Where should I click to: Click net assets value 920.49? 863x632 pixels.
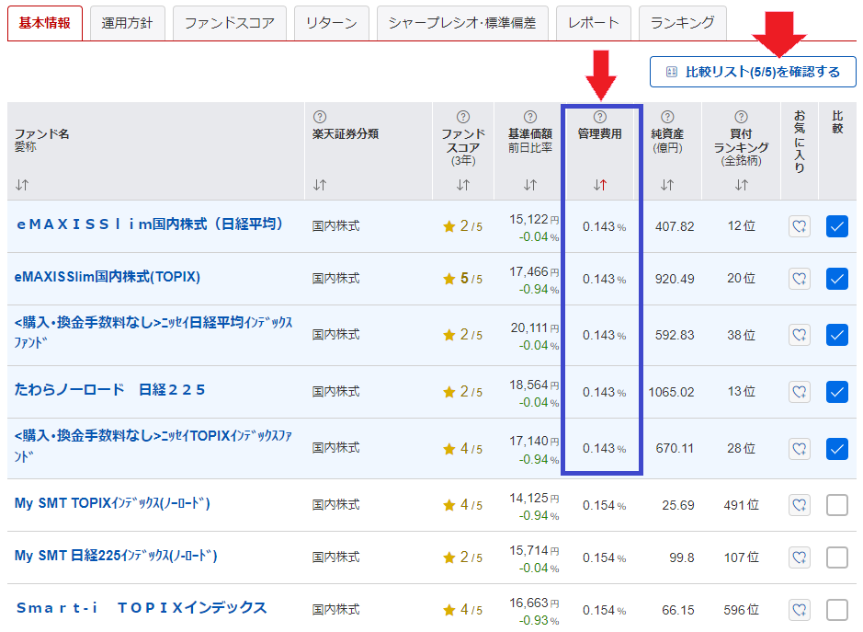675,279
